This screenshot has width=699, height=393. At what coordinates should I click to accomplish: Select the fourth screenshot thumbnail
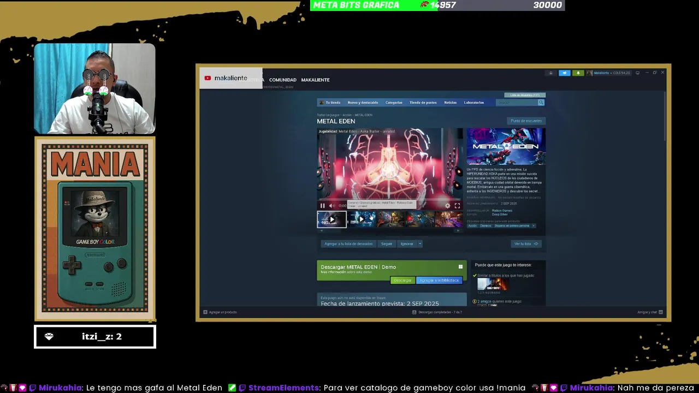click(x=420, y=219)
